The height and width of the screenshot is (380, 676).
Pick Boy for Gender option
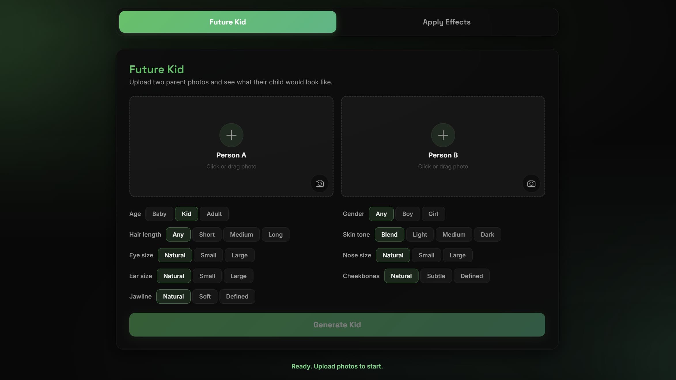tap(408, 214)
